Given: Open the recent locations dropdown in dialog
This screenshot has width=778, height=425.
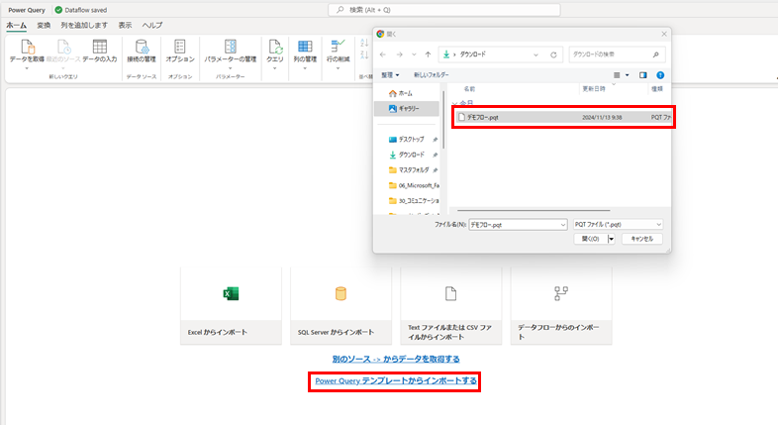Looking at the screenshot, I should [415, 54].
